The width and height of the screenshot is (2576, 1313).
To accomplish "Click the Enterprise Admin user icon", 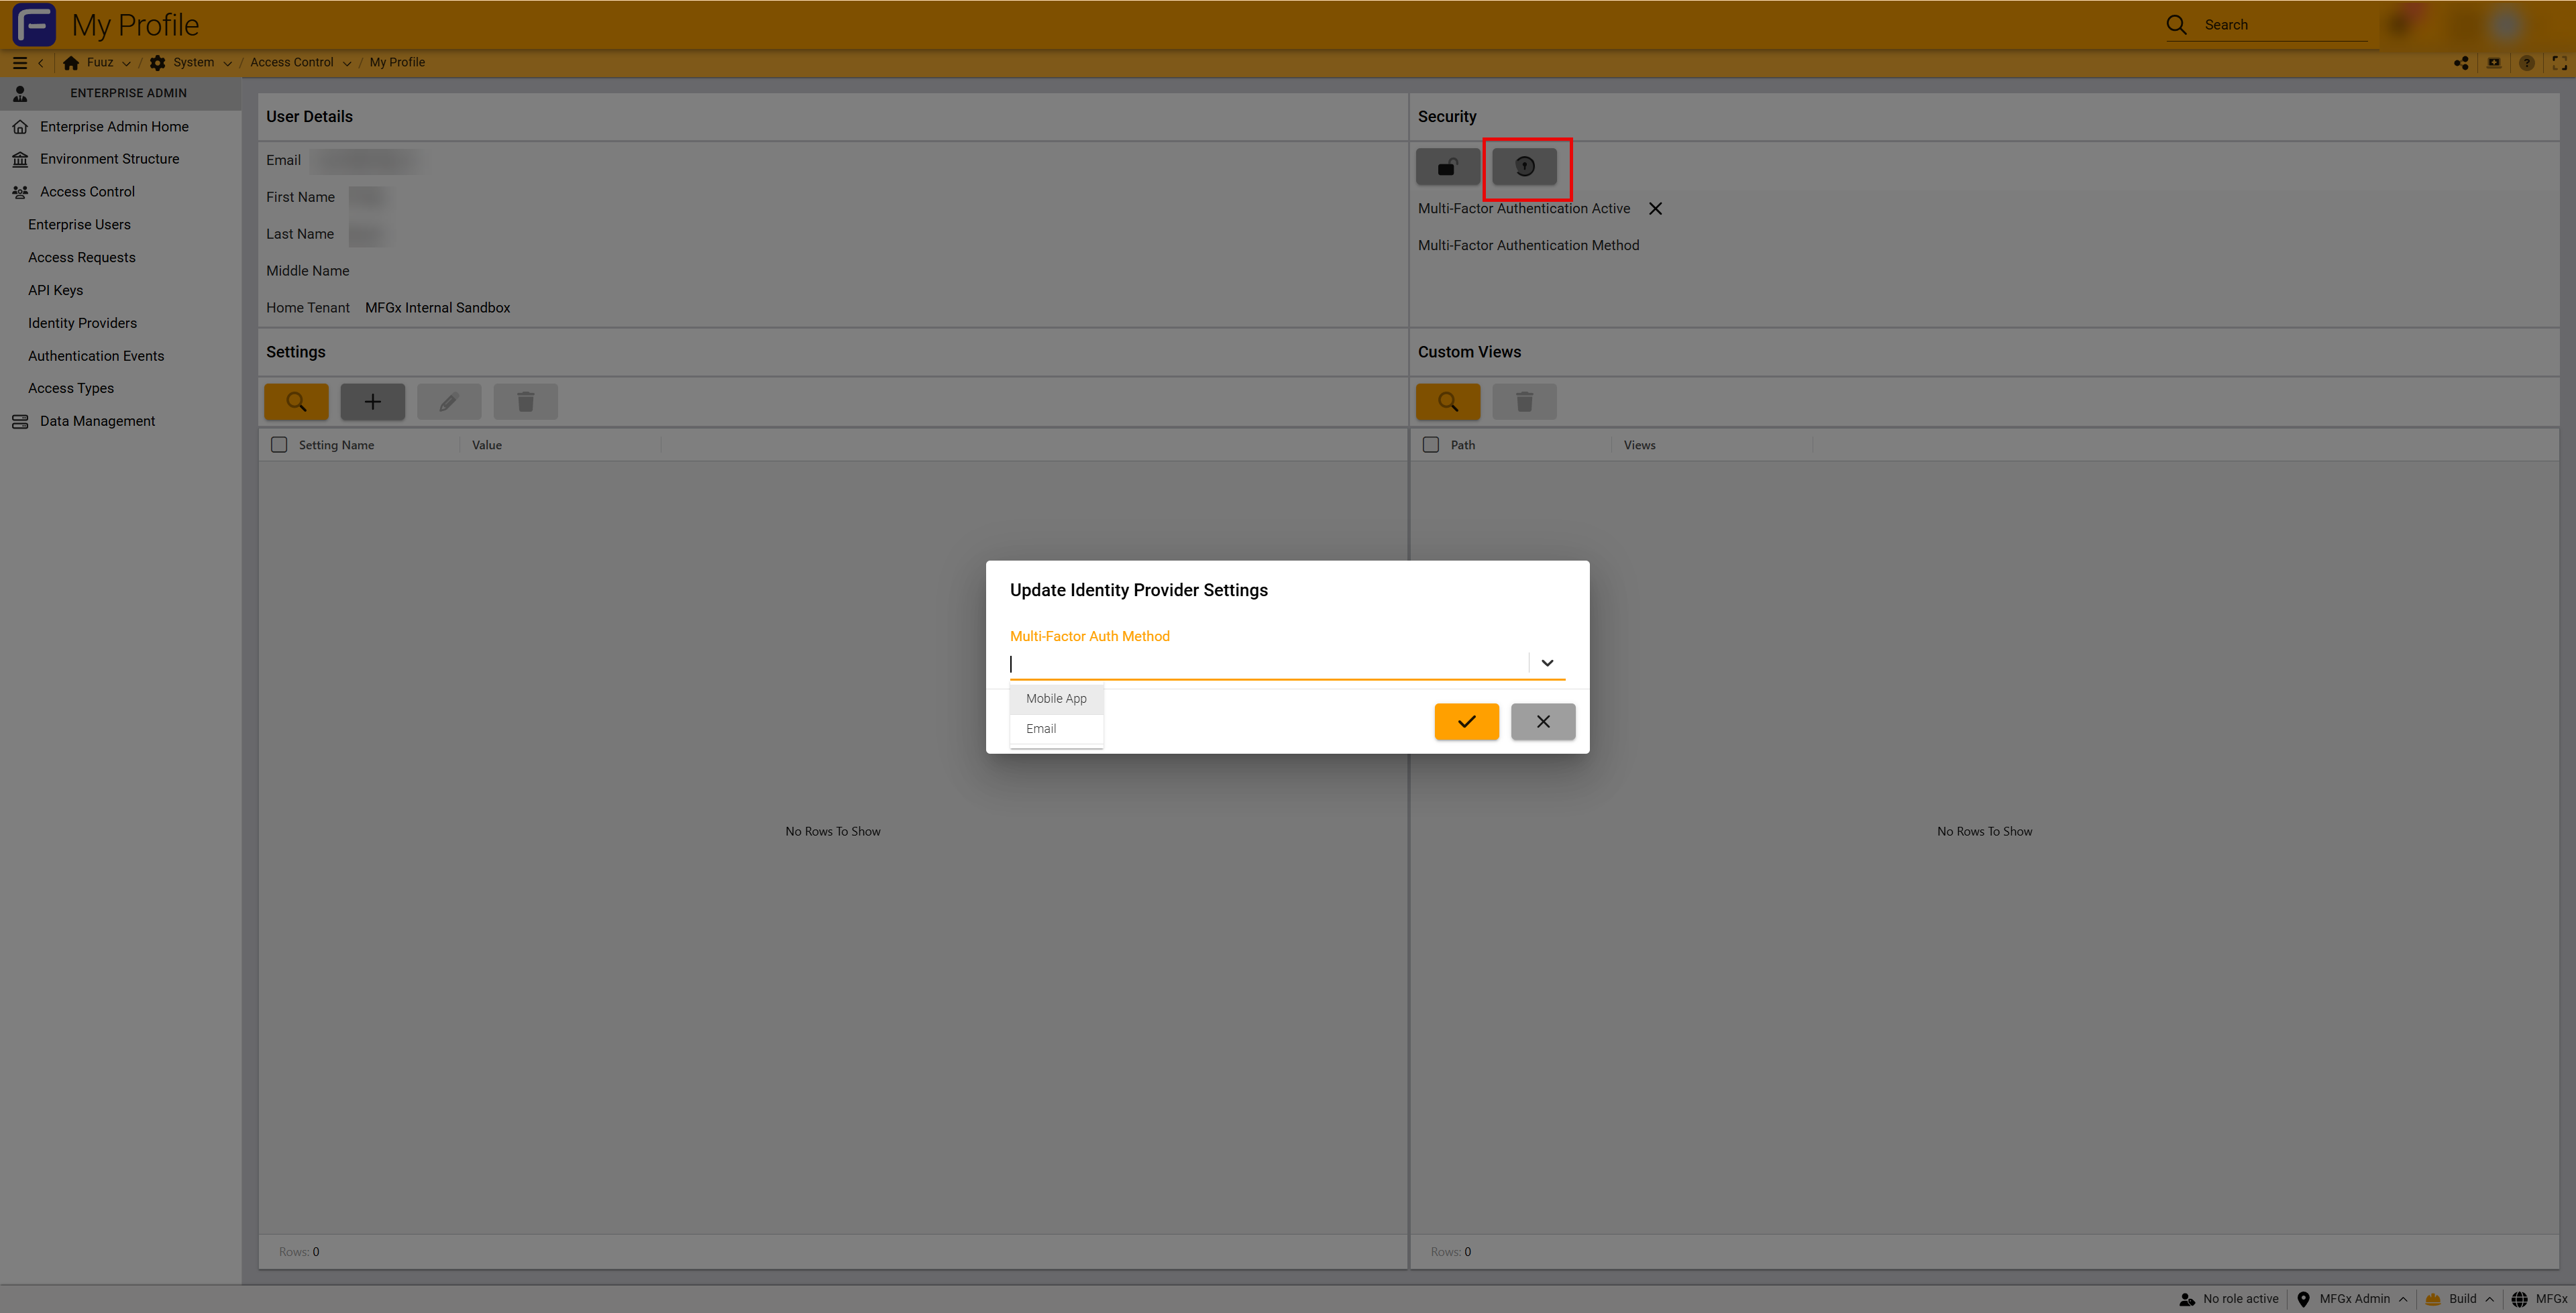I will click(20, 93).
